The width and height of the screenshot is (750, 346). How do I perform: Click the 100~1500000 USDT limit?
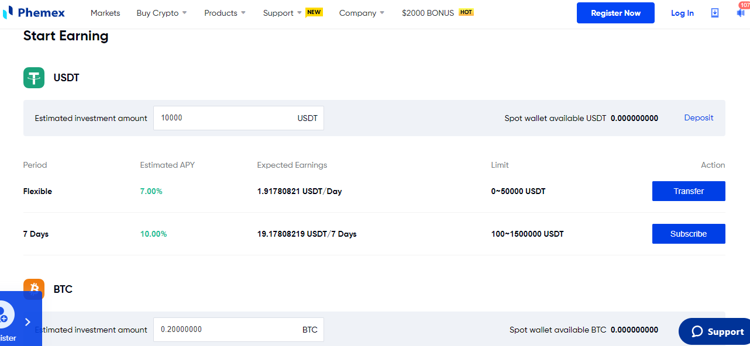click(x=527, y=234)
